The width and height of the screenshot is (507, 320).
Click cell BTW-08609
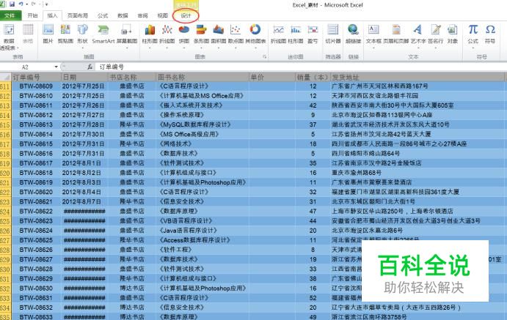click(x=36, y=86)
